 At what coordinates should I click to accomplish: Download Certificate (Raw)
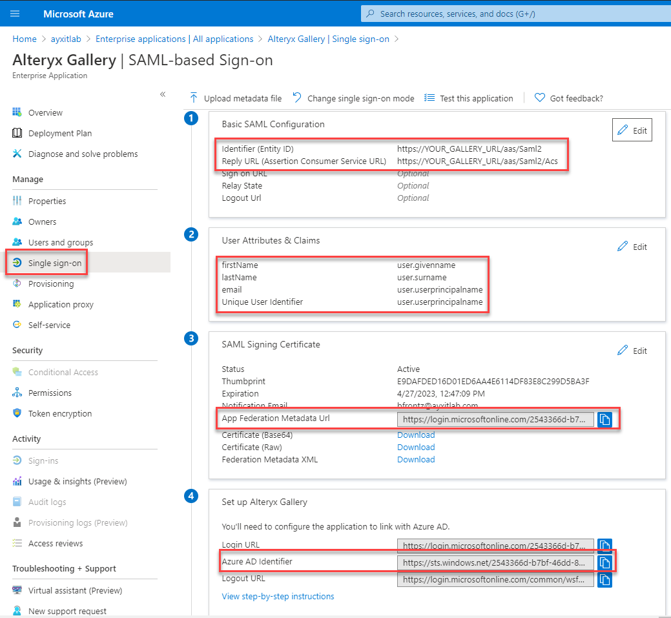pos(416,448)
